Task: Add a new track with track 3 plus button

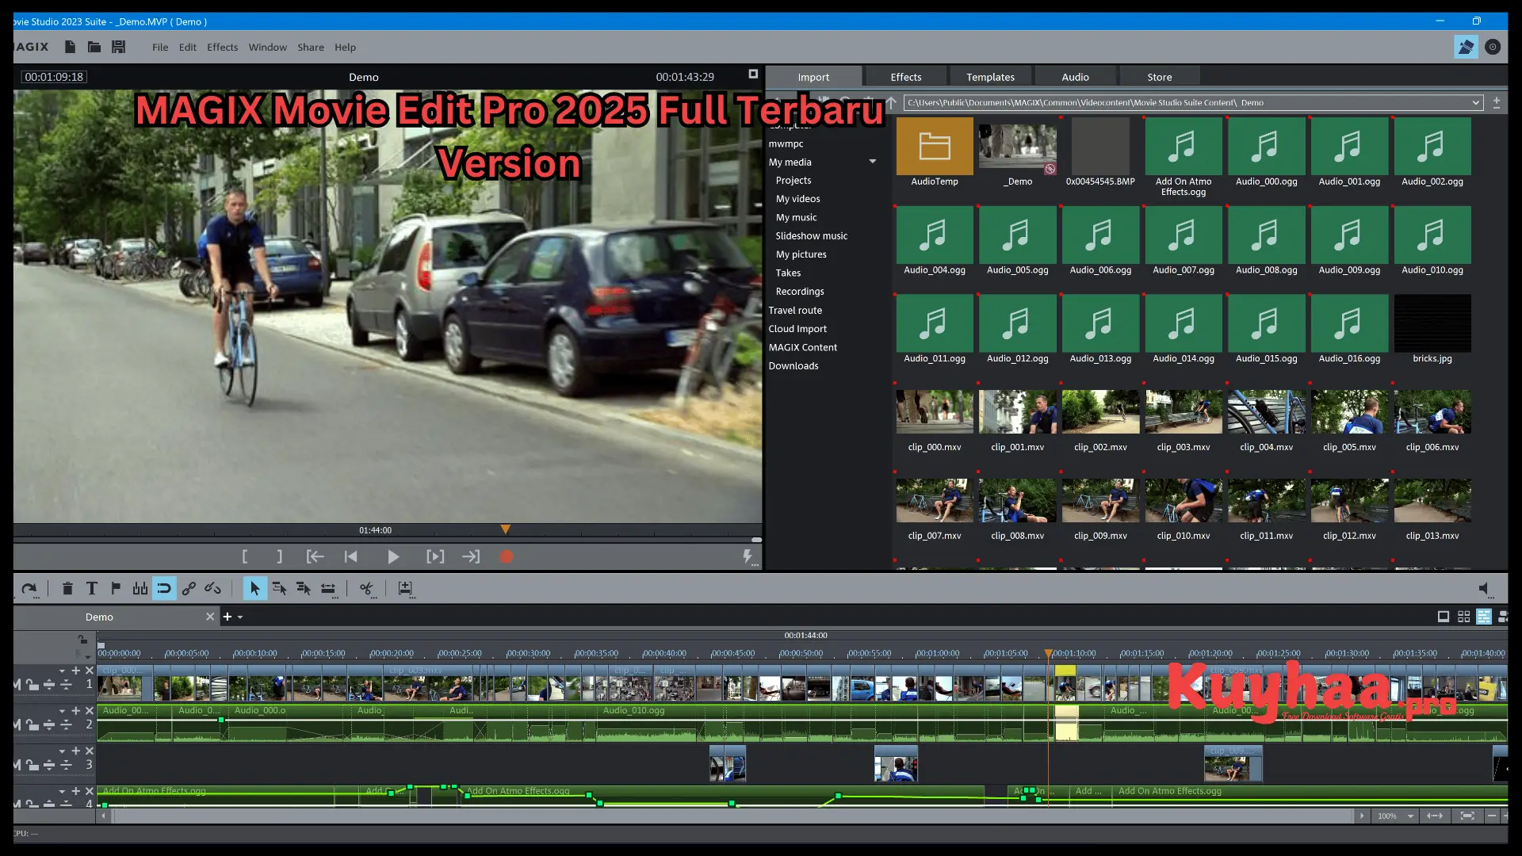Action: click(x=76, y=750)
